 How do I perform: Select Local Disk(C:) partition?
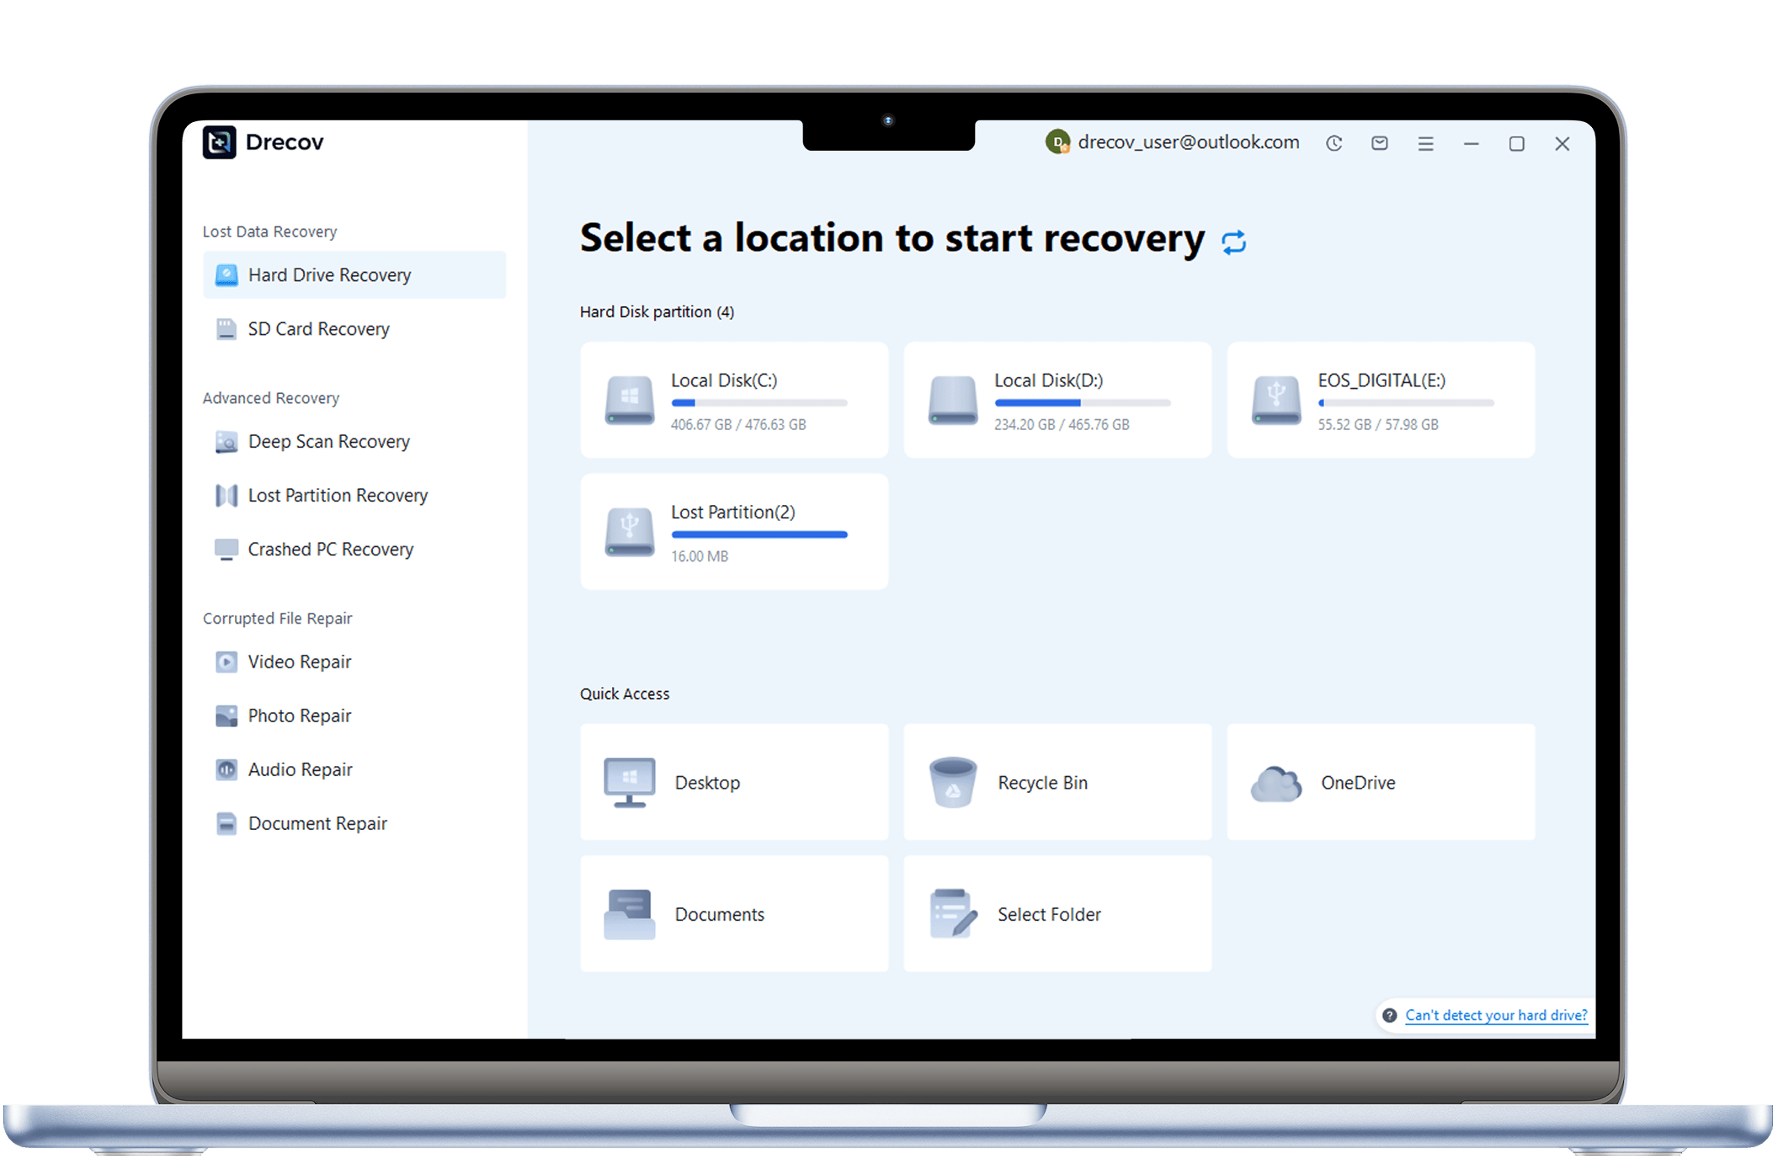[x=733, y=400]
